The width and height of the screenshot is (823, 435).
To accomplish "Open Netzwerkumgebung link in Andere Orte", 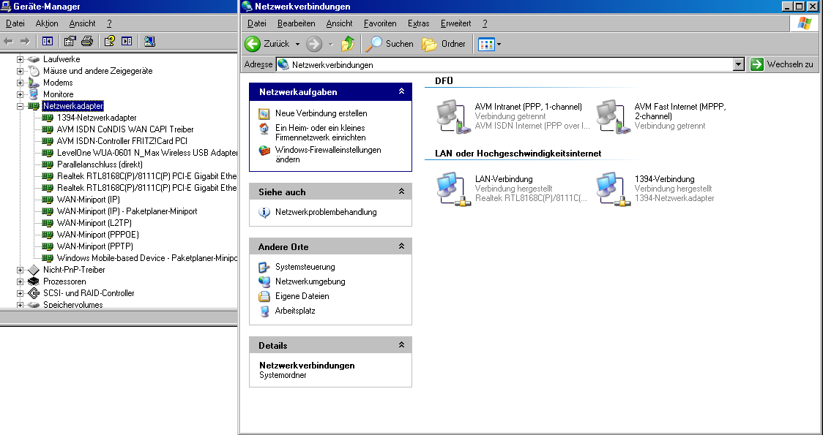I will pos(310,281).
